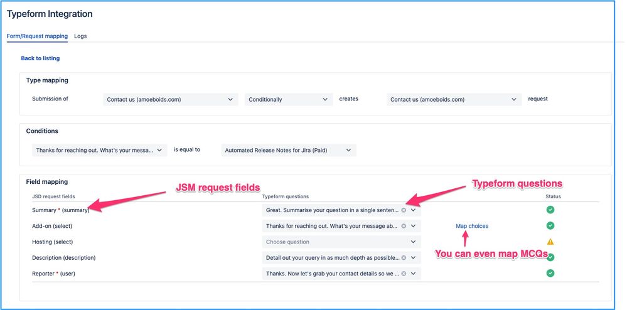Click 'Description (description)' field label
This screenshot has width=627, height=310.
tap(63, 258)
